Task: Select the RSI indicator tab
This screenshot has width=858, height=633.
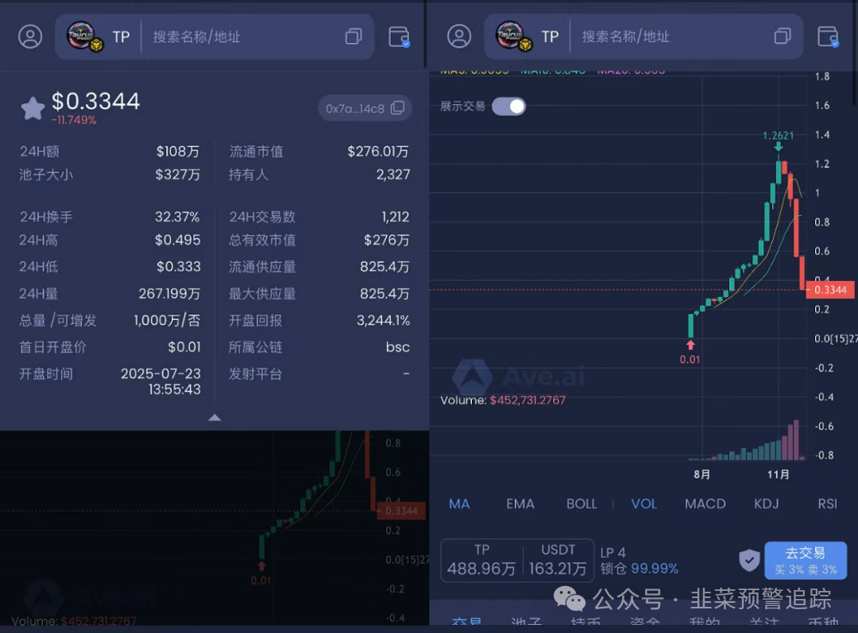Action: tap(827, 504)
